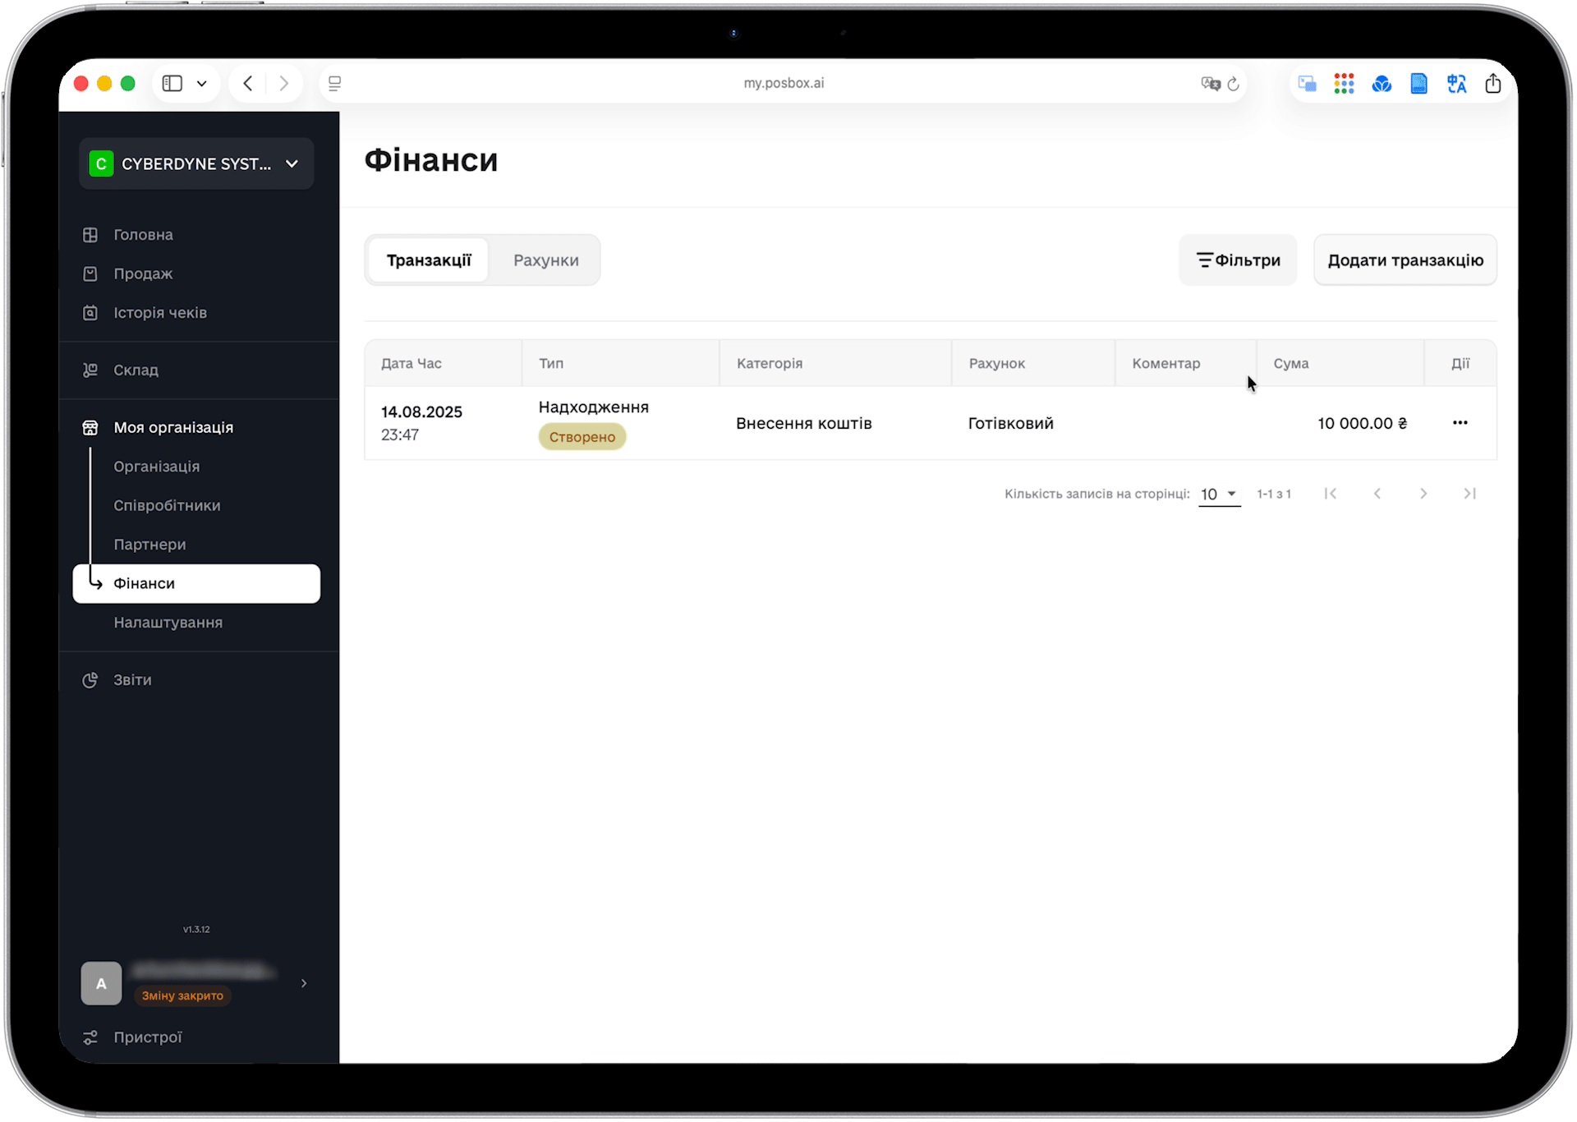This screenshot has height=1122, width=1577.
Task: Open records per page dropdown showing 10
Action: pos(1219,494)
